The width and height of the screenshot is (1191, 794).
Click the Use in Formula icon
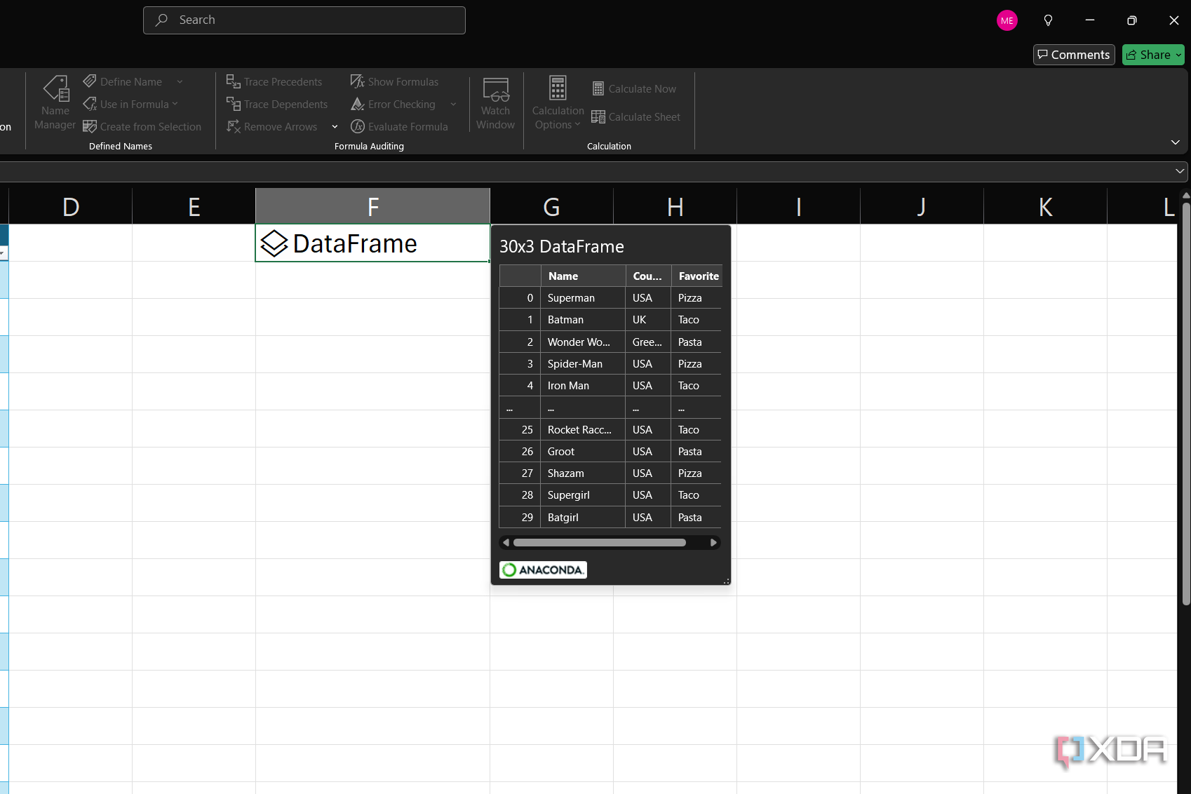pyautogui.click(x=90, y=104)
